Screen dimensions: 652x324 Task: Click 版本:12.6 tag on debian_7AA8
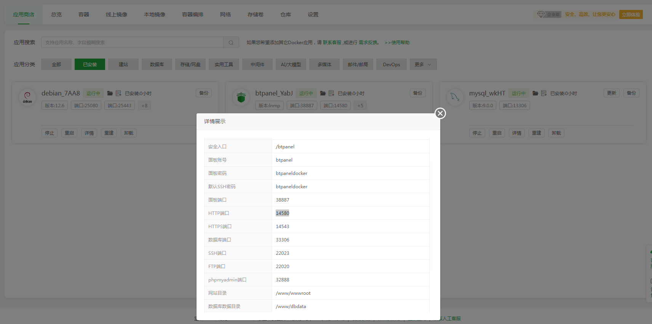point(55,106)
